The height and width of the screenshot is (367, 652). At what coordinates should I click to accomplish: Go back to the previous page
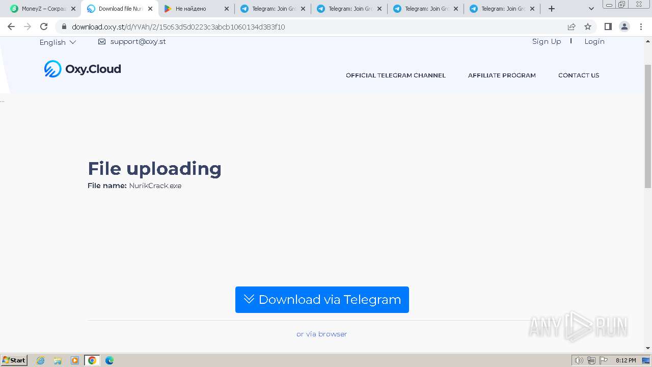coord(11,27)
